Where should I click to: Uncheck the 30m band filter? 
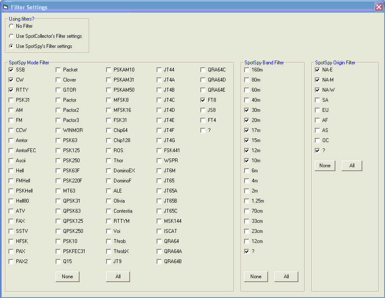pos(247,110)
